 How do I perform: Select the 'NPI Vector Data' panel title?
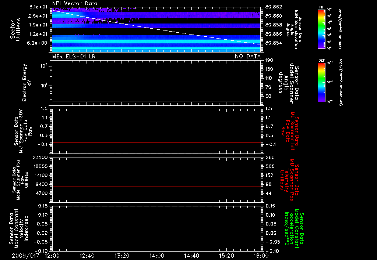coord(75,3)
